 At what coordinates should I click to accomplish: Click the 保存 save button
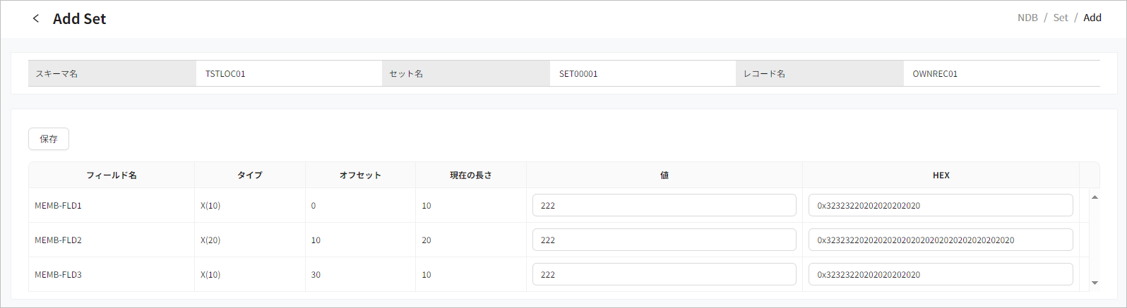(49, 139)
